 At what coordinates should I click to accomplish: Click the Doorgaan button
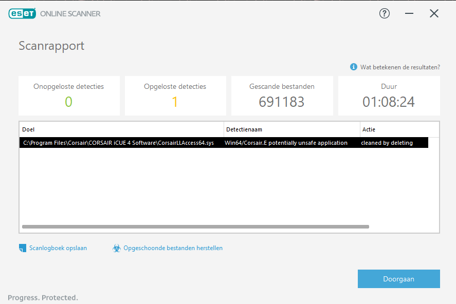click(399, 279)
